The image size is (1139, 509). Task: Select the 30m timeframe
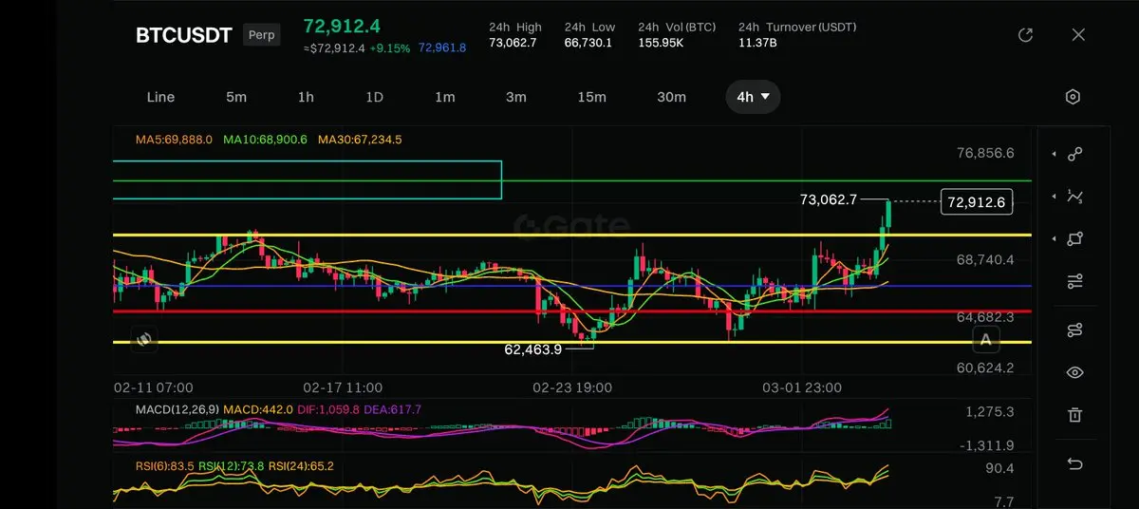click(671, 97)
